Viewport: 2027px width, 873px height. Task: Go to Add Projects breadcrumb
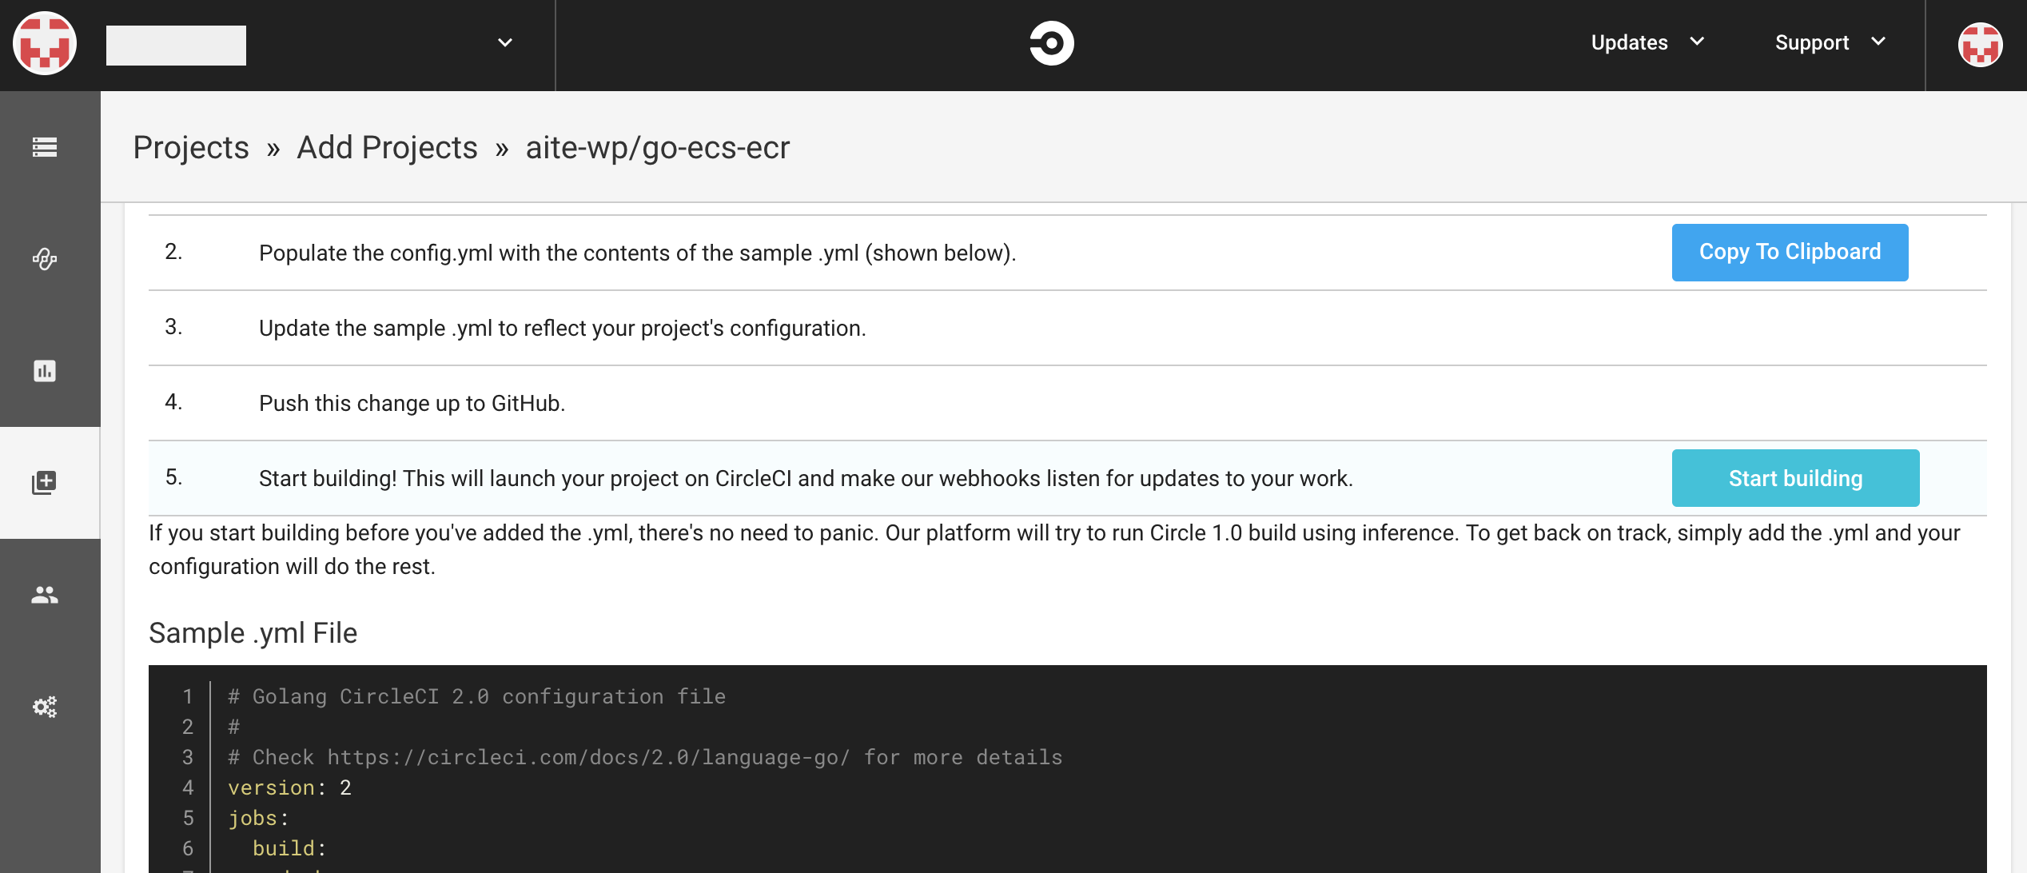387,148
